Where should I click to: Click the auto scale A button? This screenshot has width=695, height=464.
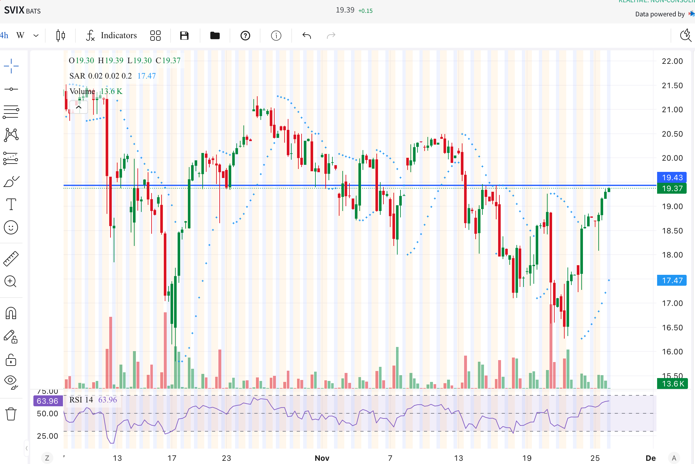point(674,458)
